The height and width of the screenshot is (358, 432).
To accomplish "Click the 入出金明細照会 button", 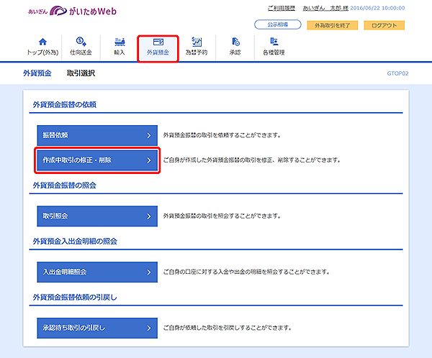I will click(96, 272).
